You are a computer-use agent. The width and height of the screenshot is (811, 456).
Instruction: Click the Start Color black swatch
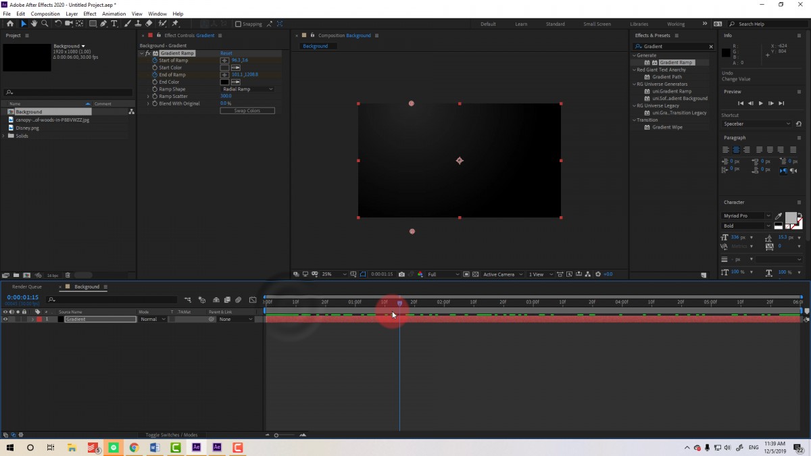pyautogui.click(x=224, y=68)
